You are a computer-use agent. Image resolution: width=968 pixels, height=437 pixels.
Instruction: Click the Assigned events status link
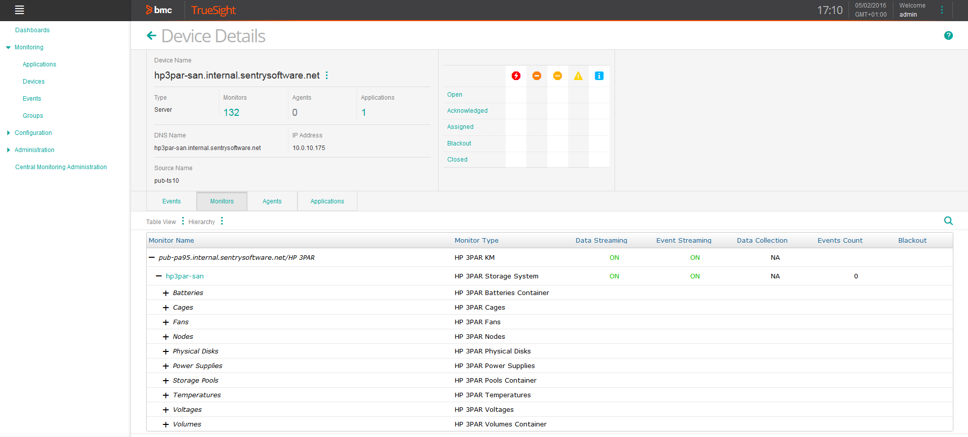coord(460,127)
